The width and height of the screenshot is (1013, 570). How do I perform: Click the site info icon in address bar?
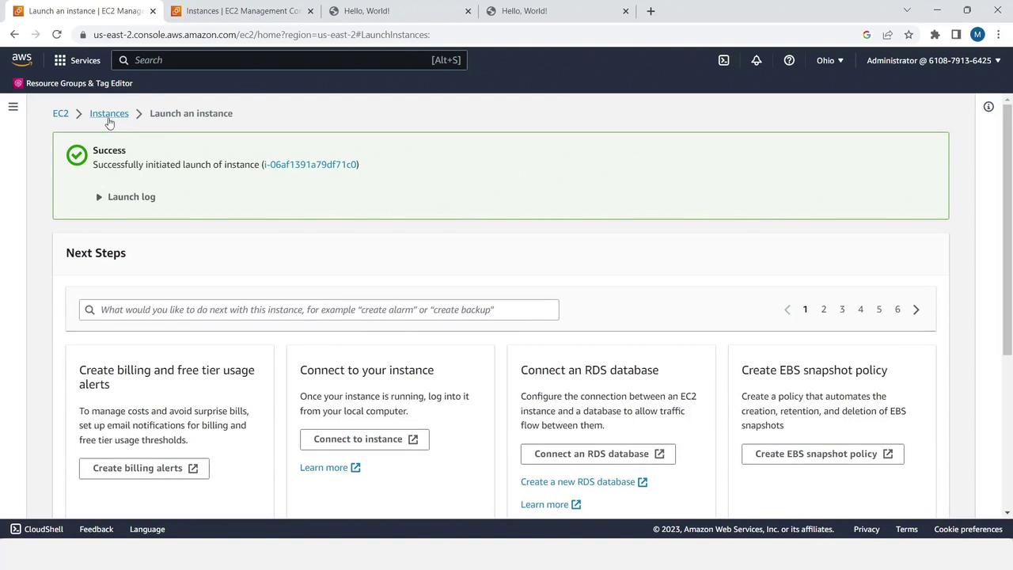pyautogui.click(x=82, y=35)
